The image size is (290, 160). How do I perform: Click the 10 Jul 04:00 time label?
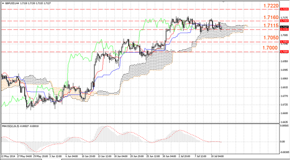218,156
